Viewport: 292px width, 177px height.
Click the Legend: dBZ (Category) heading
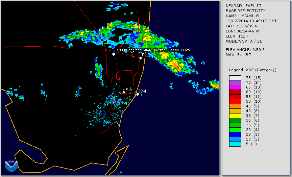(253, 70)
